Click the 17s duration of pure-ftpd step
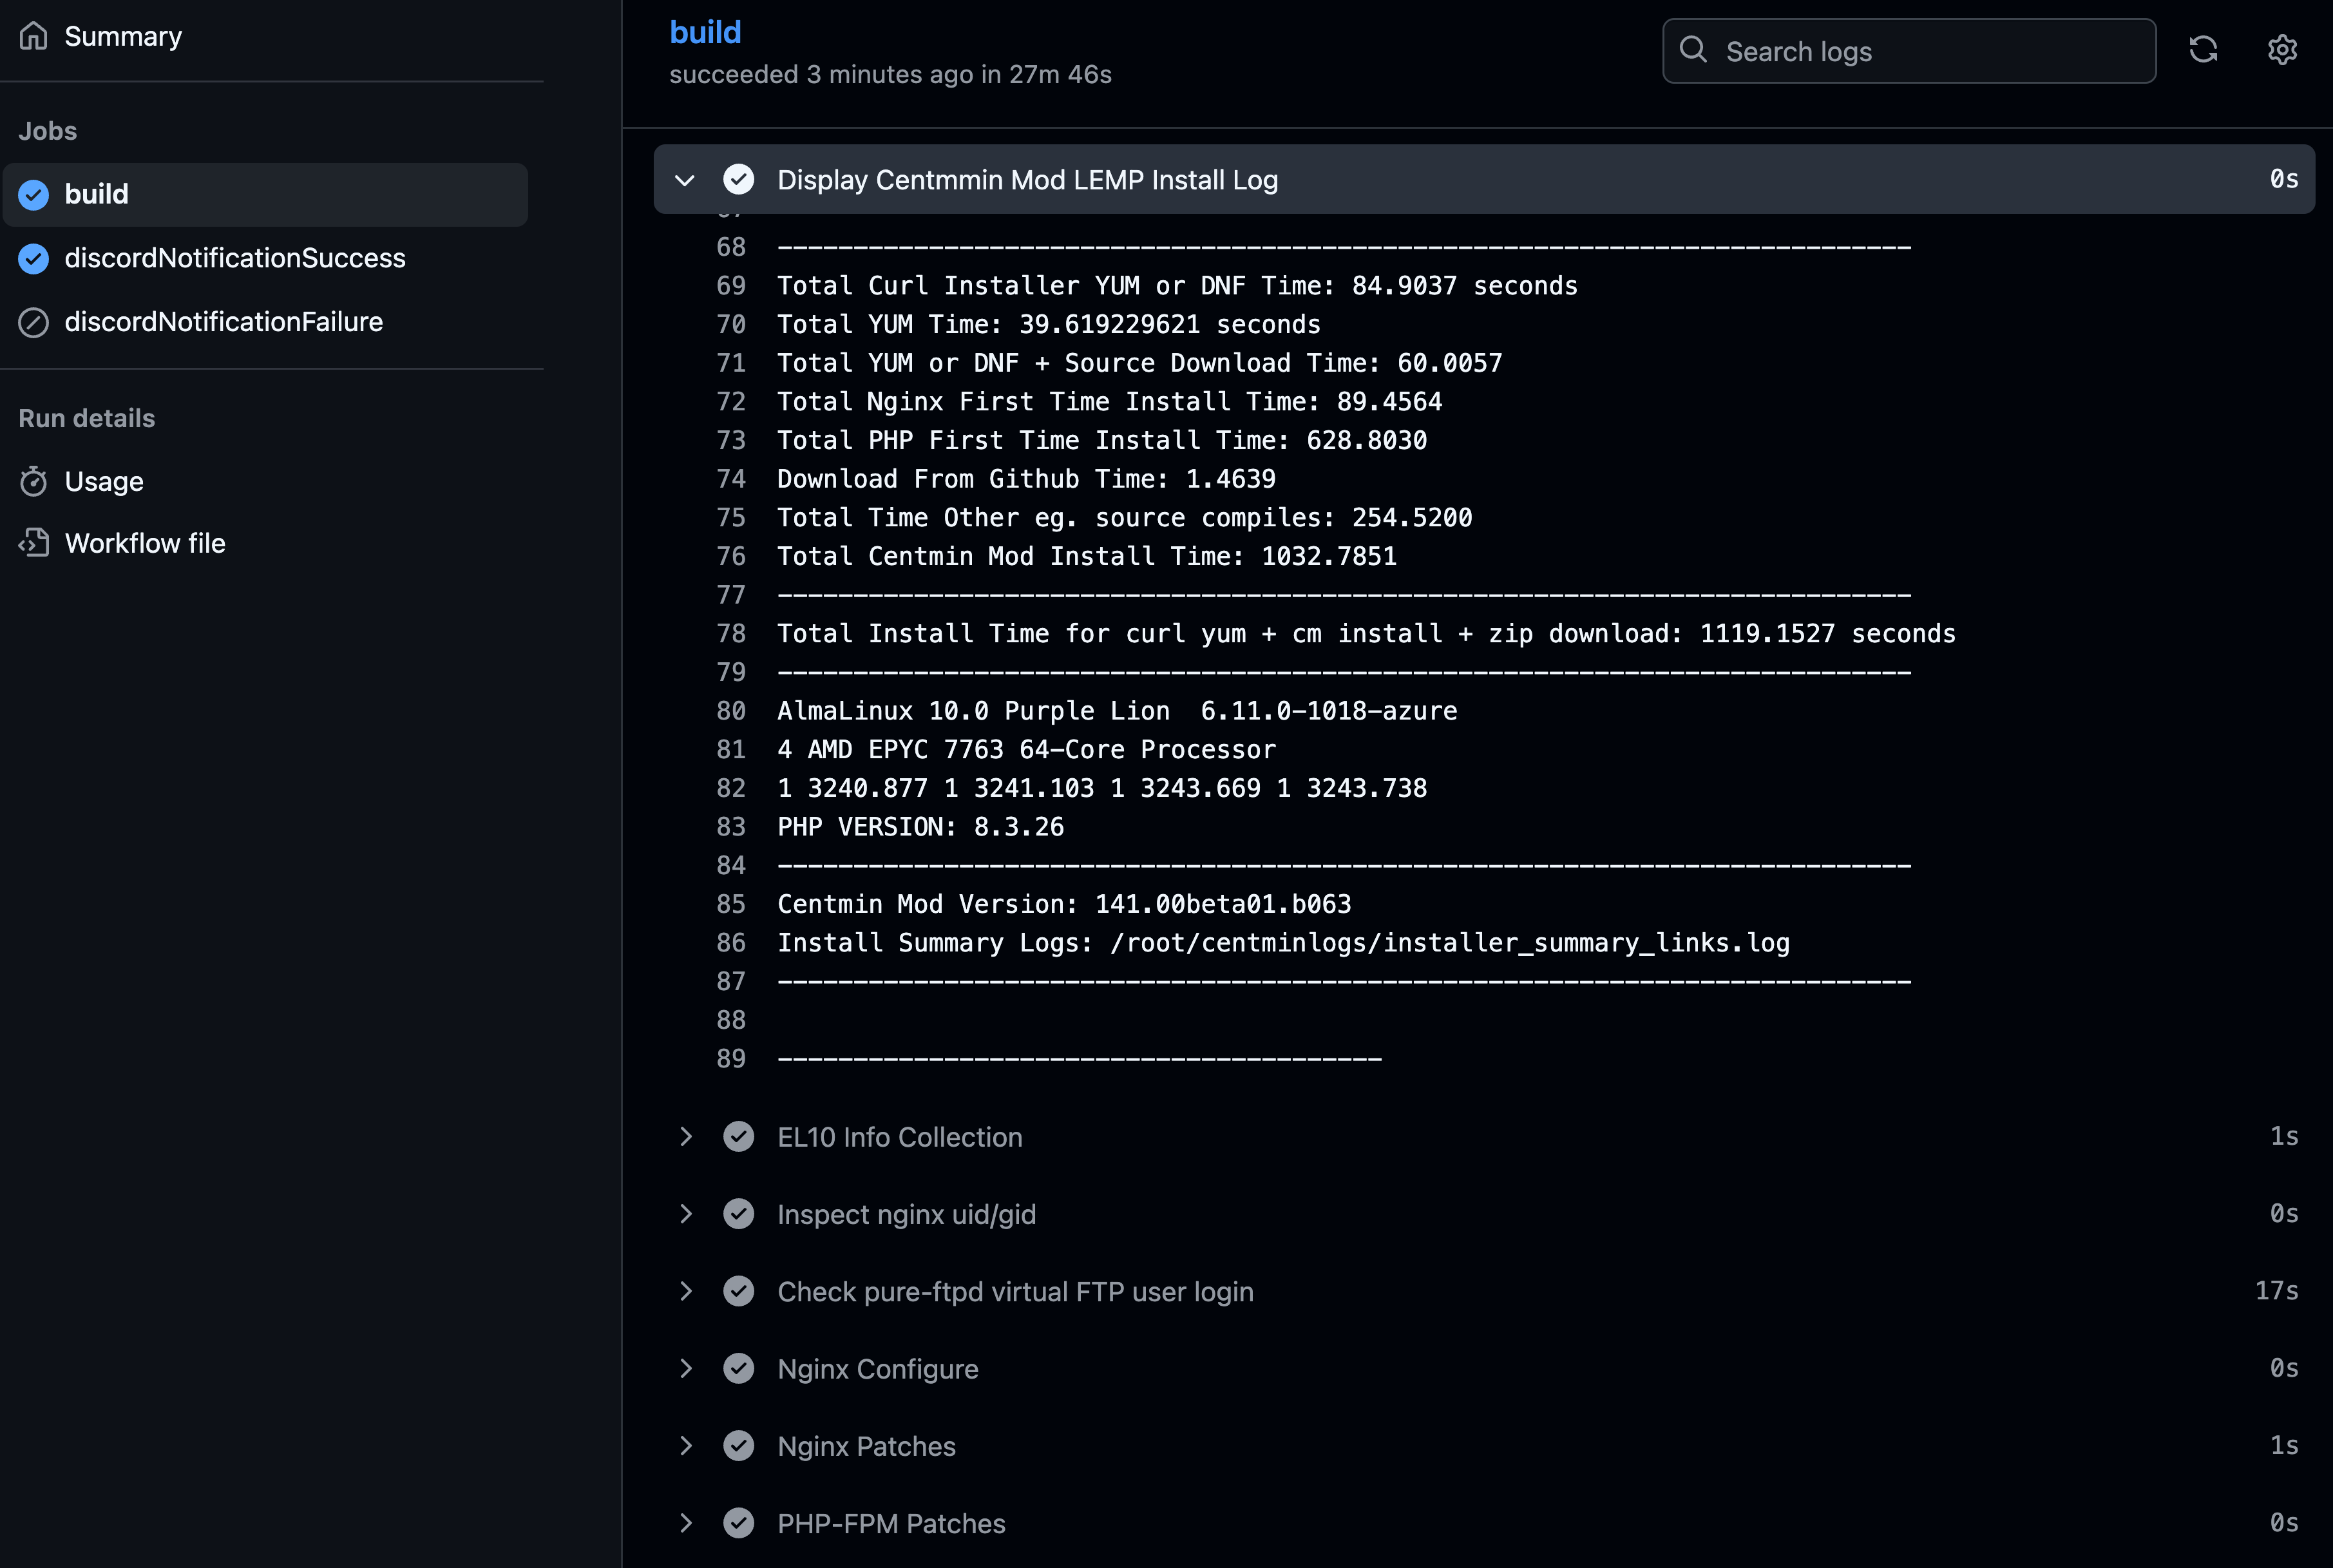The image size is (2333, 1568). pyautogui.click(x=2276, y=1290)
